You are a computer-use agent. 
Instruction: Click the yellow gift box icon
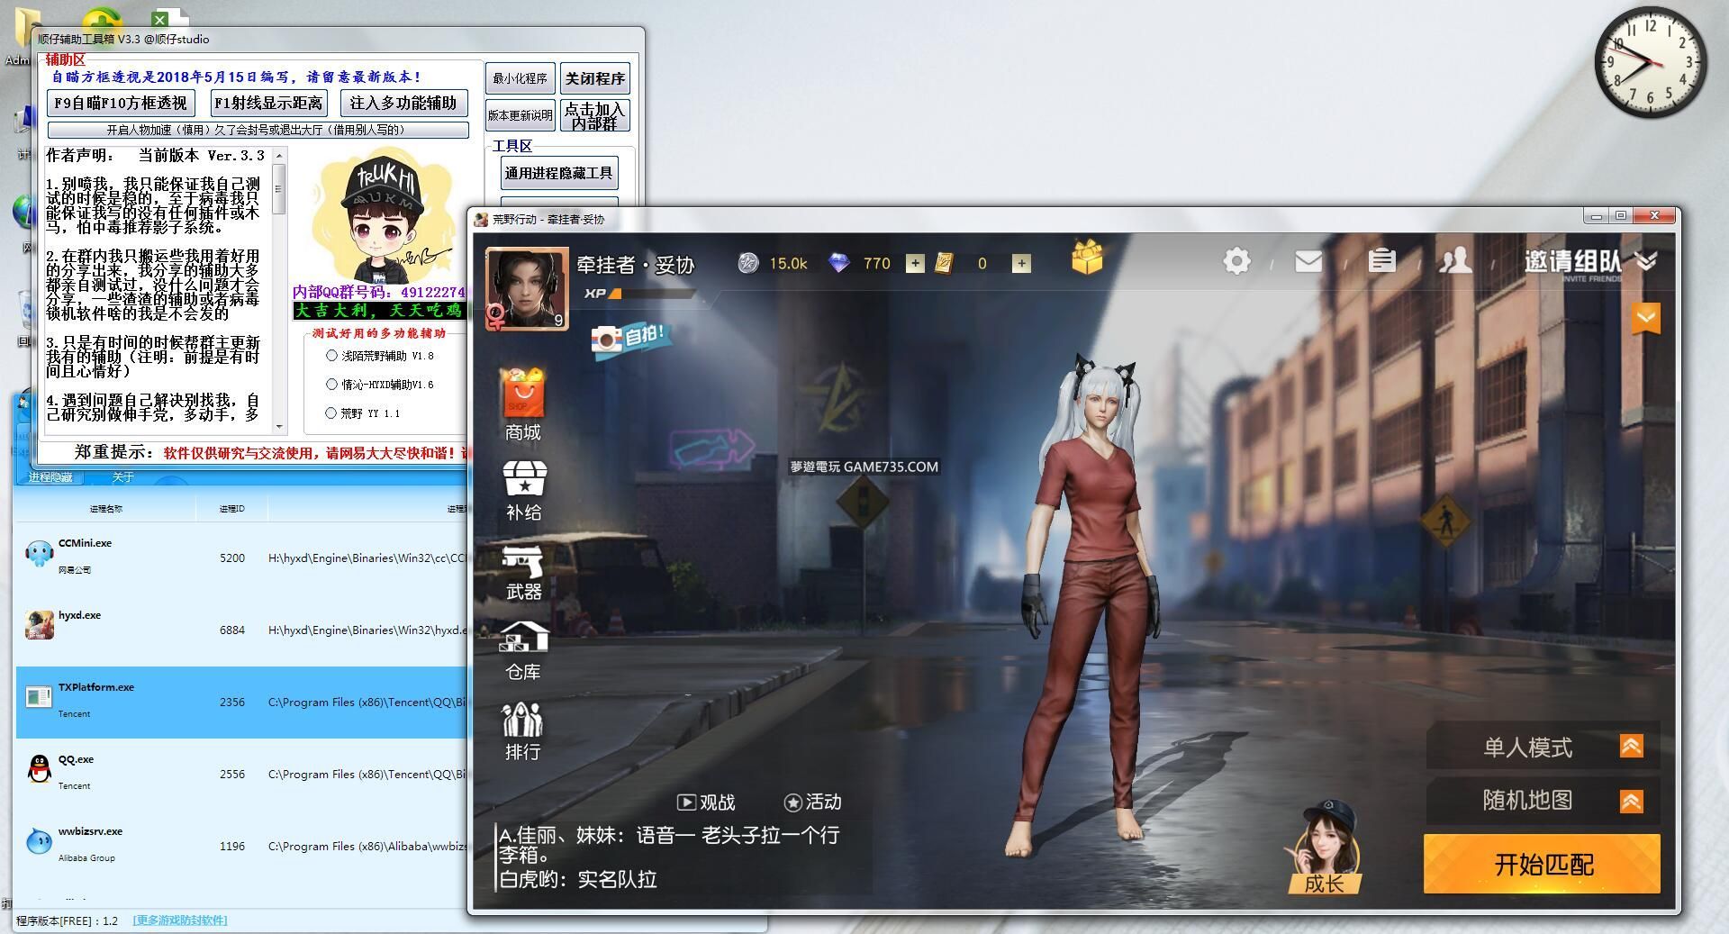pyautogui.click(x=1088, y=258)
